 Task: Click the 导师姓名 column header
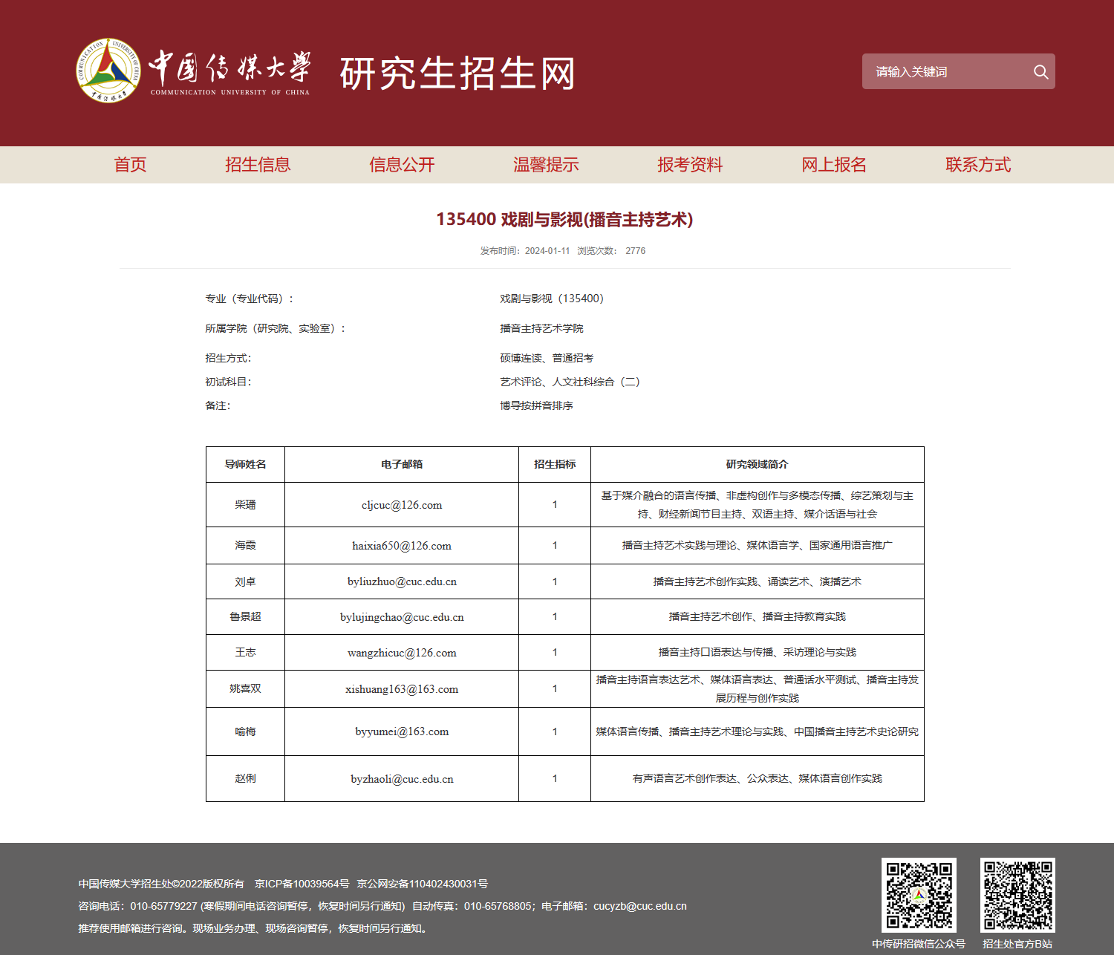tap(245, 464)
